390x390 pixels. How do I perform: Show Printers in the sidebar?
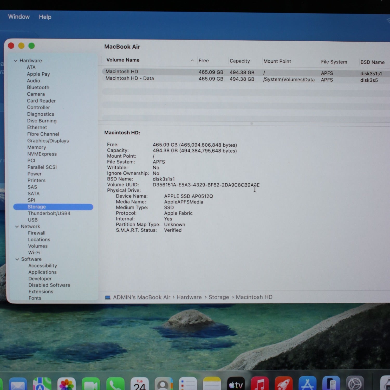click(x=36, y=180)
